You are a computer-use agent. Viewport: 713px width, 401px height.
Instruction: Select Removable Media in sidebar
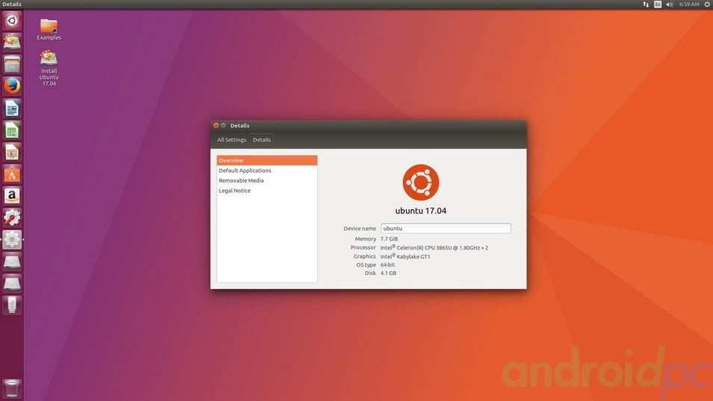pyautogui.click(x=267, y=181)
